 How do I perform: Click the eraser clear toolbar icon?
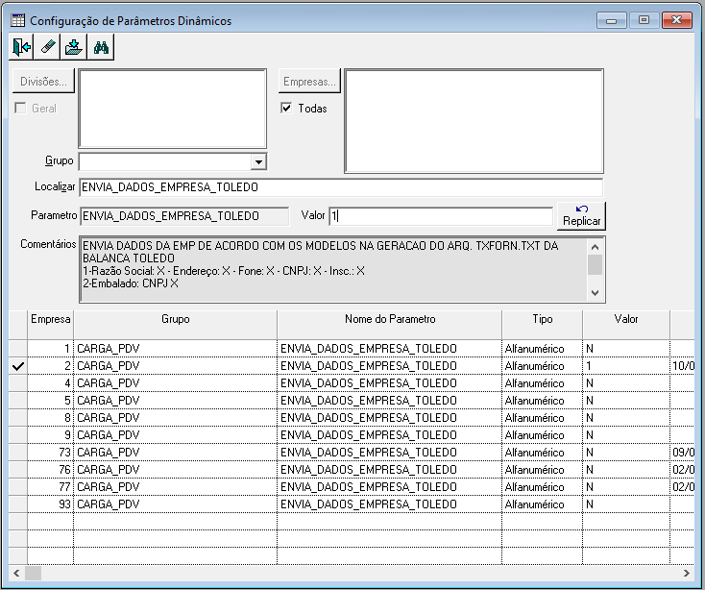point(47,47)
